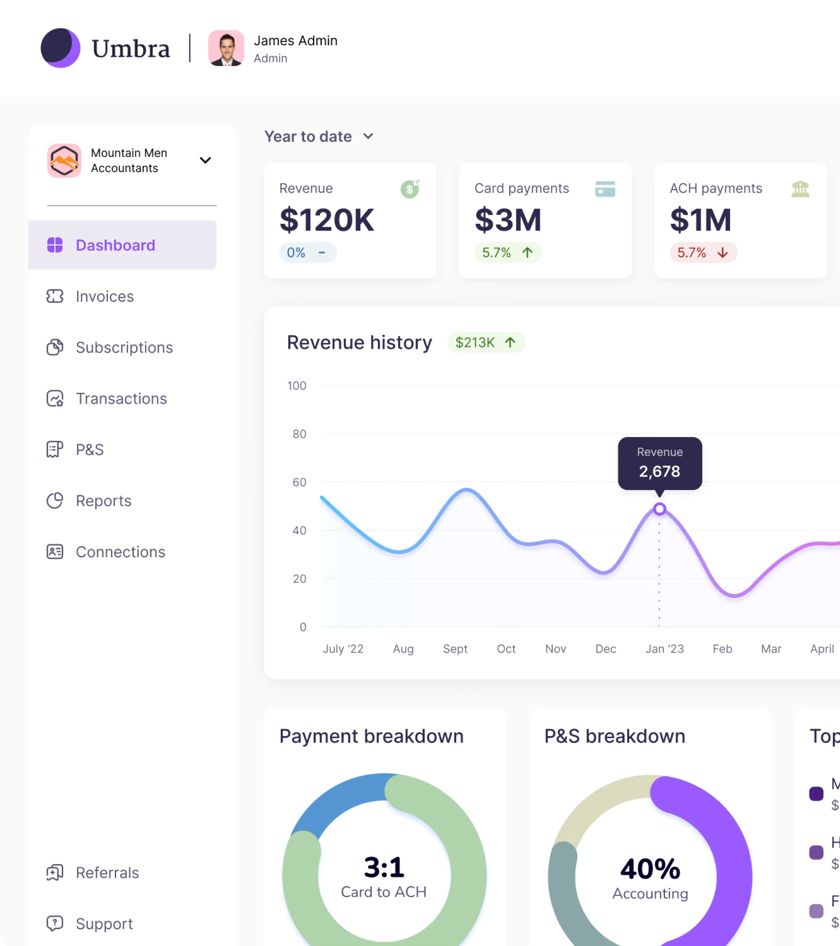Click the Support question bubble icon
The image size is (840, 946).
point(55,923)
